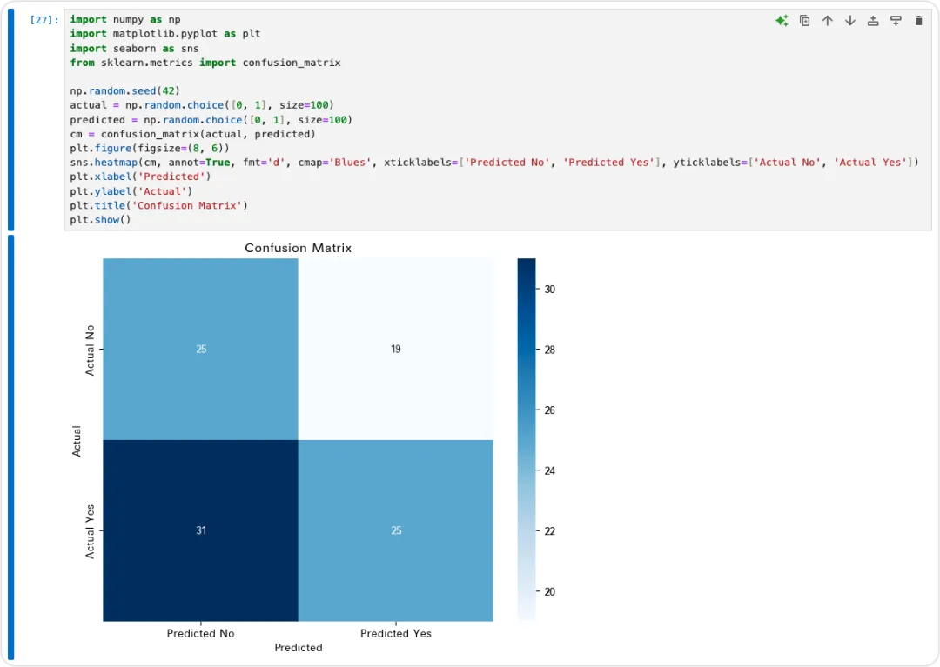Move the cell down with the down arrow
Viewport: 940px width, 667px height.
[850, 21]
